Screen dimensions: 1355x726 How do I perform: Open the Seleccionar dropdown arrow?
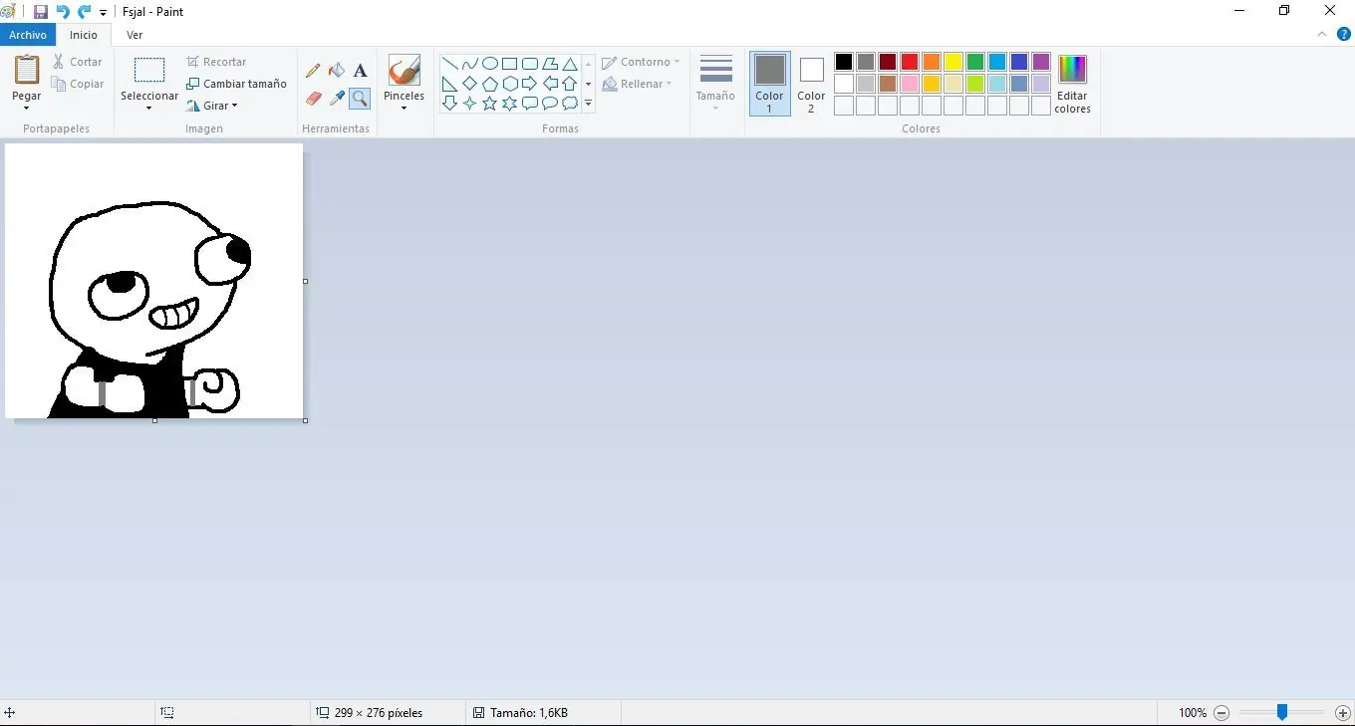148,108
